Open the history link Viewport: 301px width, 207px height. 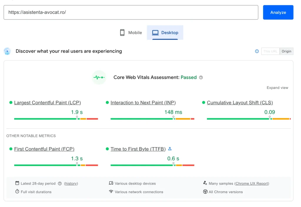[x=71, y=184]
